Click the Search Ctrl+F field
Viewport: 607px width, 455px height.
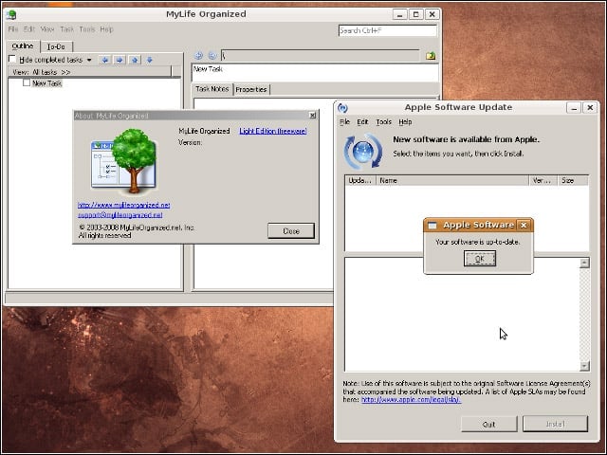(x=388, y=30)
